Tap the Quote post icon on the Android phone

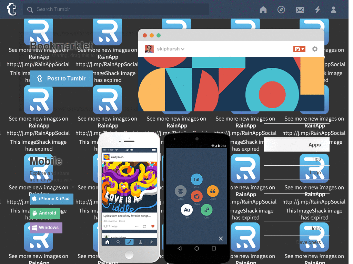tap(212, 191)
